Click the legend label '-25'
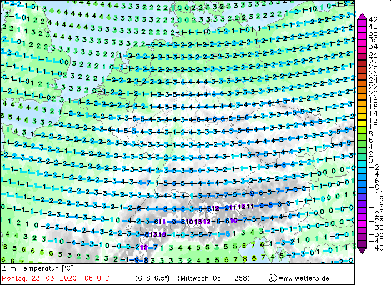 coord(376,221)
